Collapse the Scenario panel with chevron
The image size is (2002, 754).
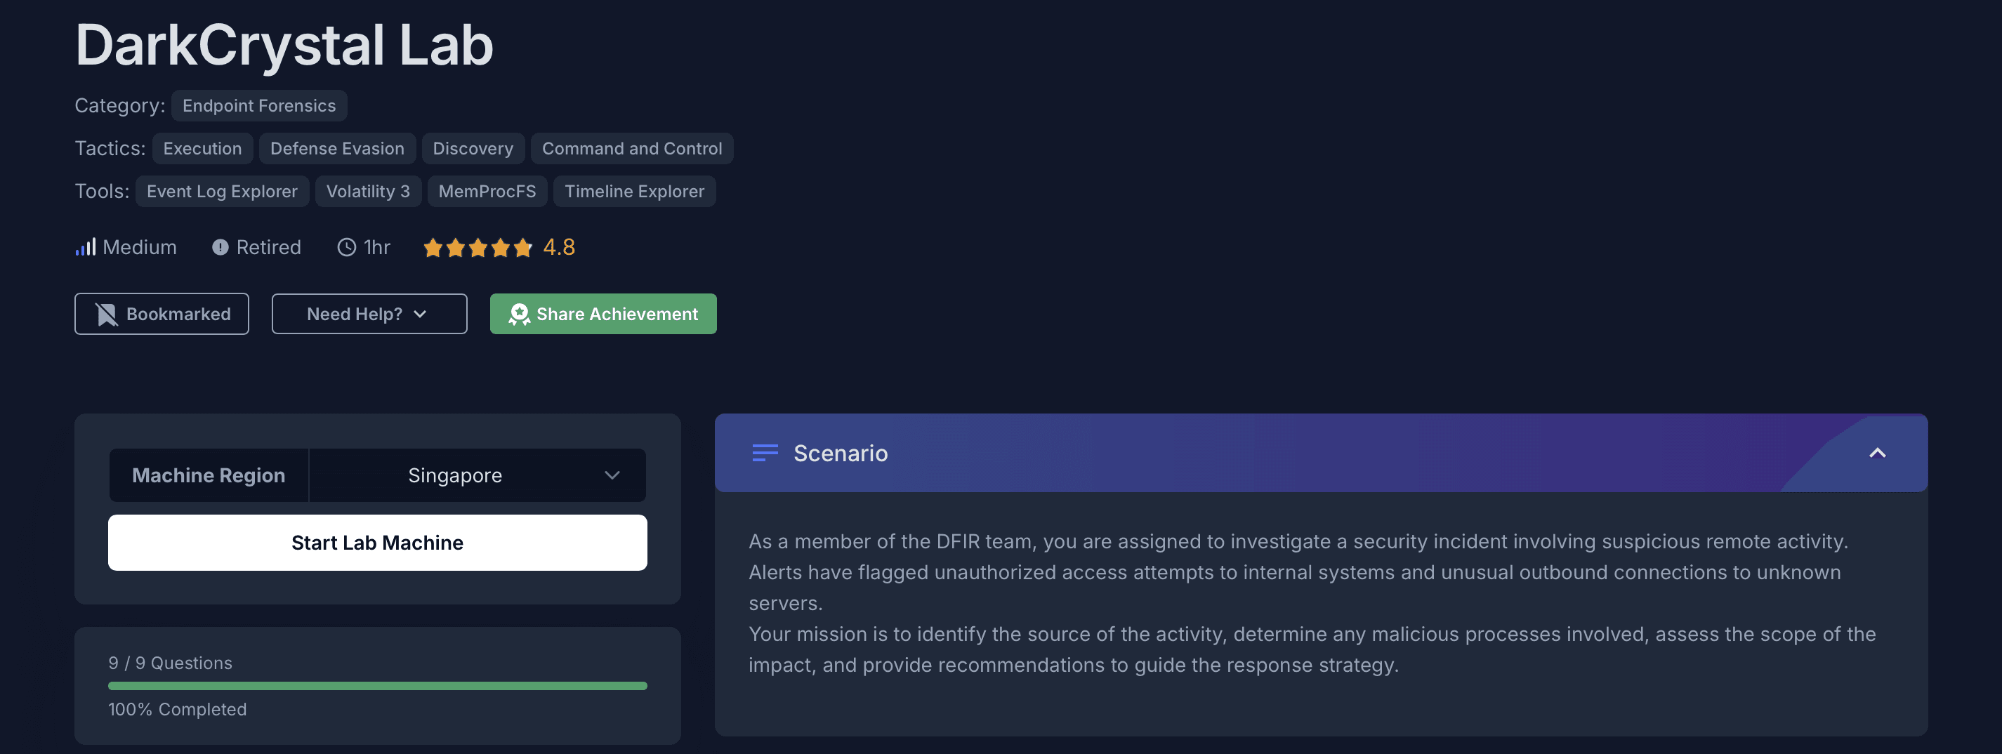click(1877, 452)
